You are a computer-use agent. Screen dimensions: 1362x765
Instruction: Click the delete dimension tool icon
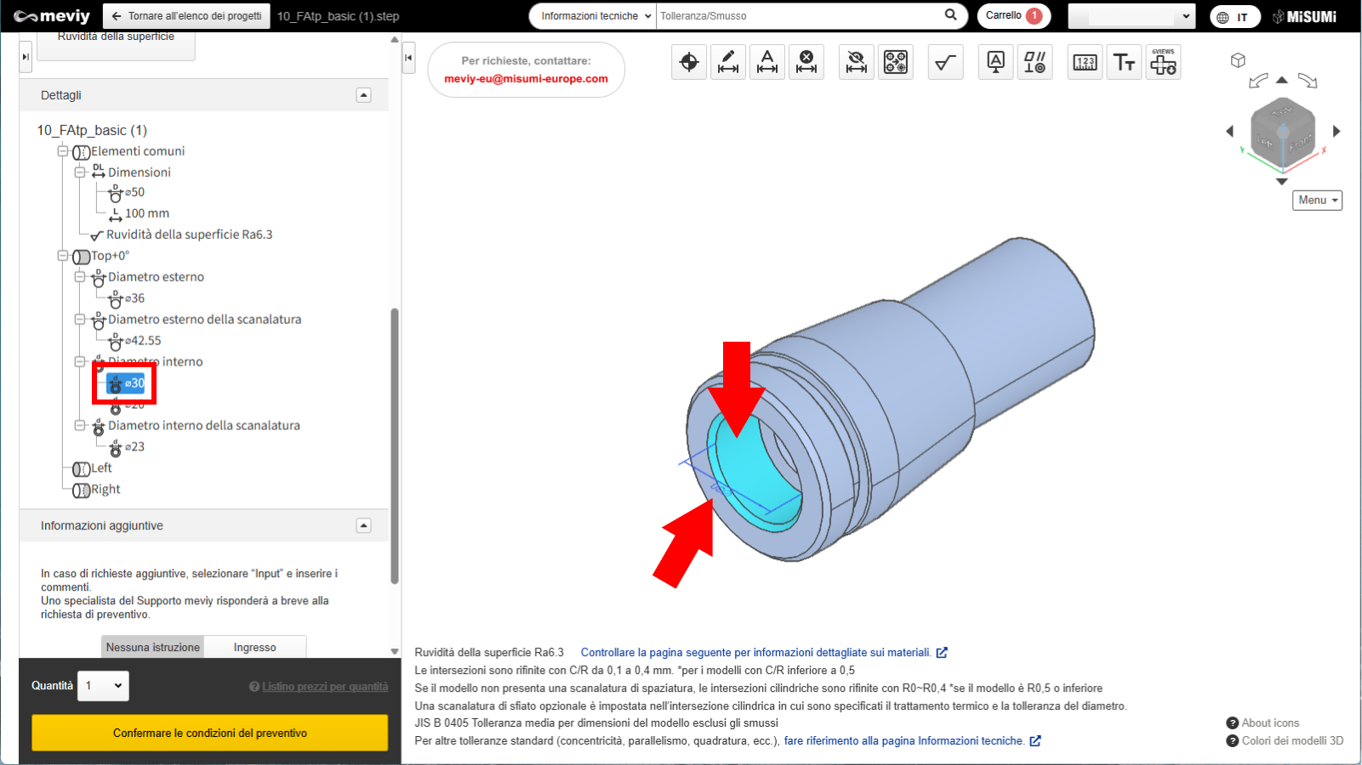click(x=806, y=62)
